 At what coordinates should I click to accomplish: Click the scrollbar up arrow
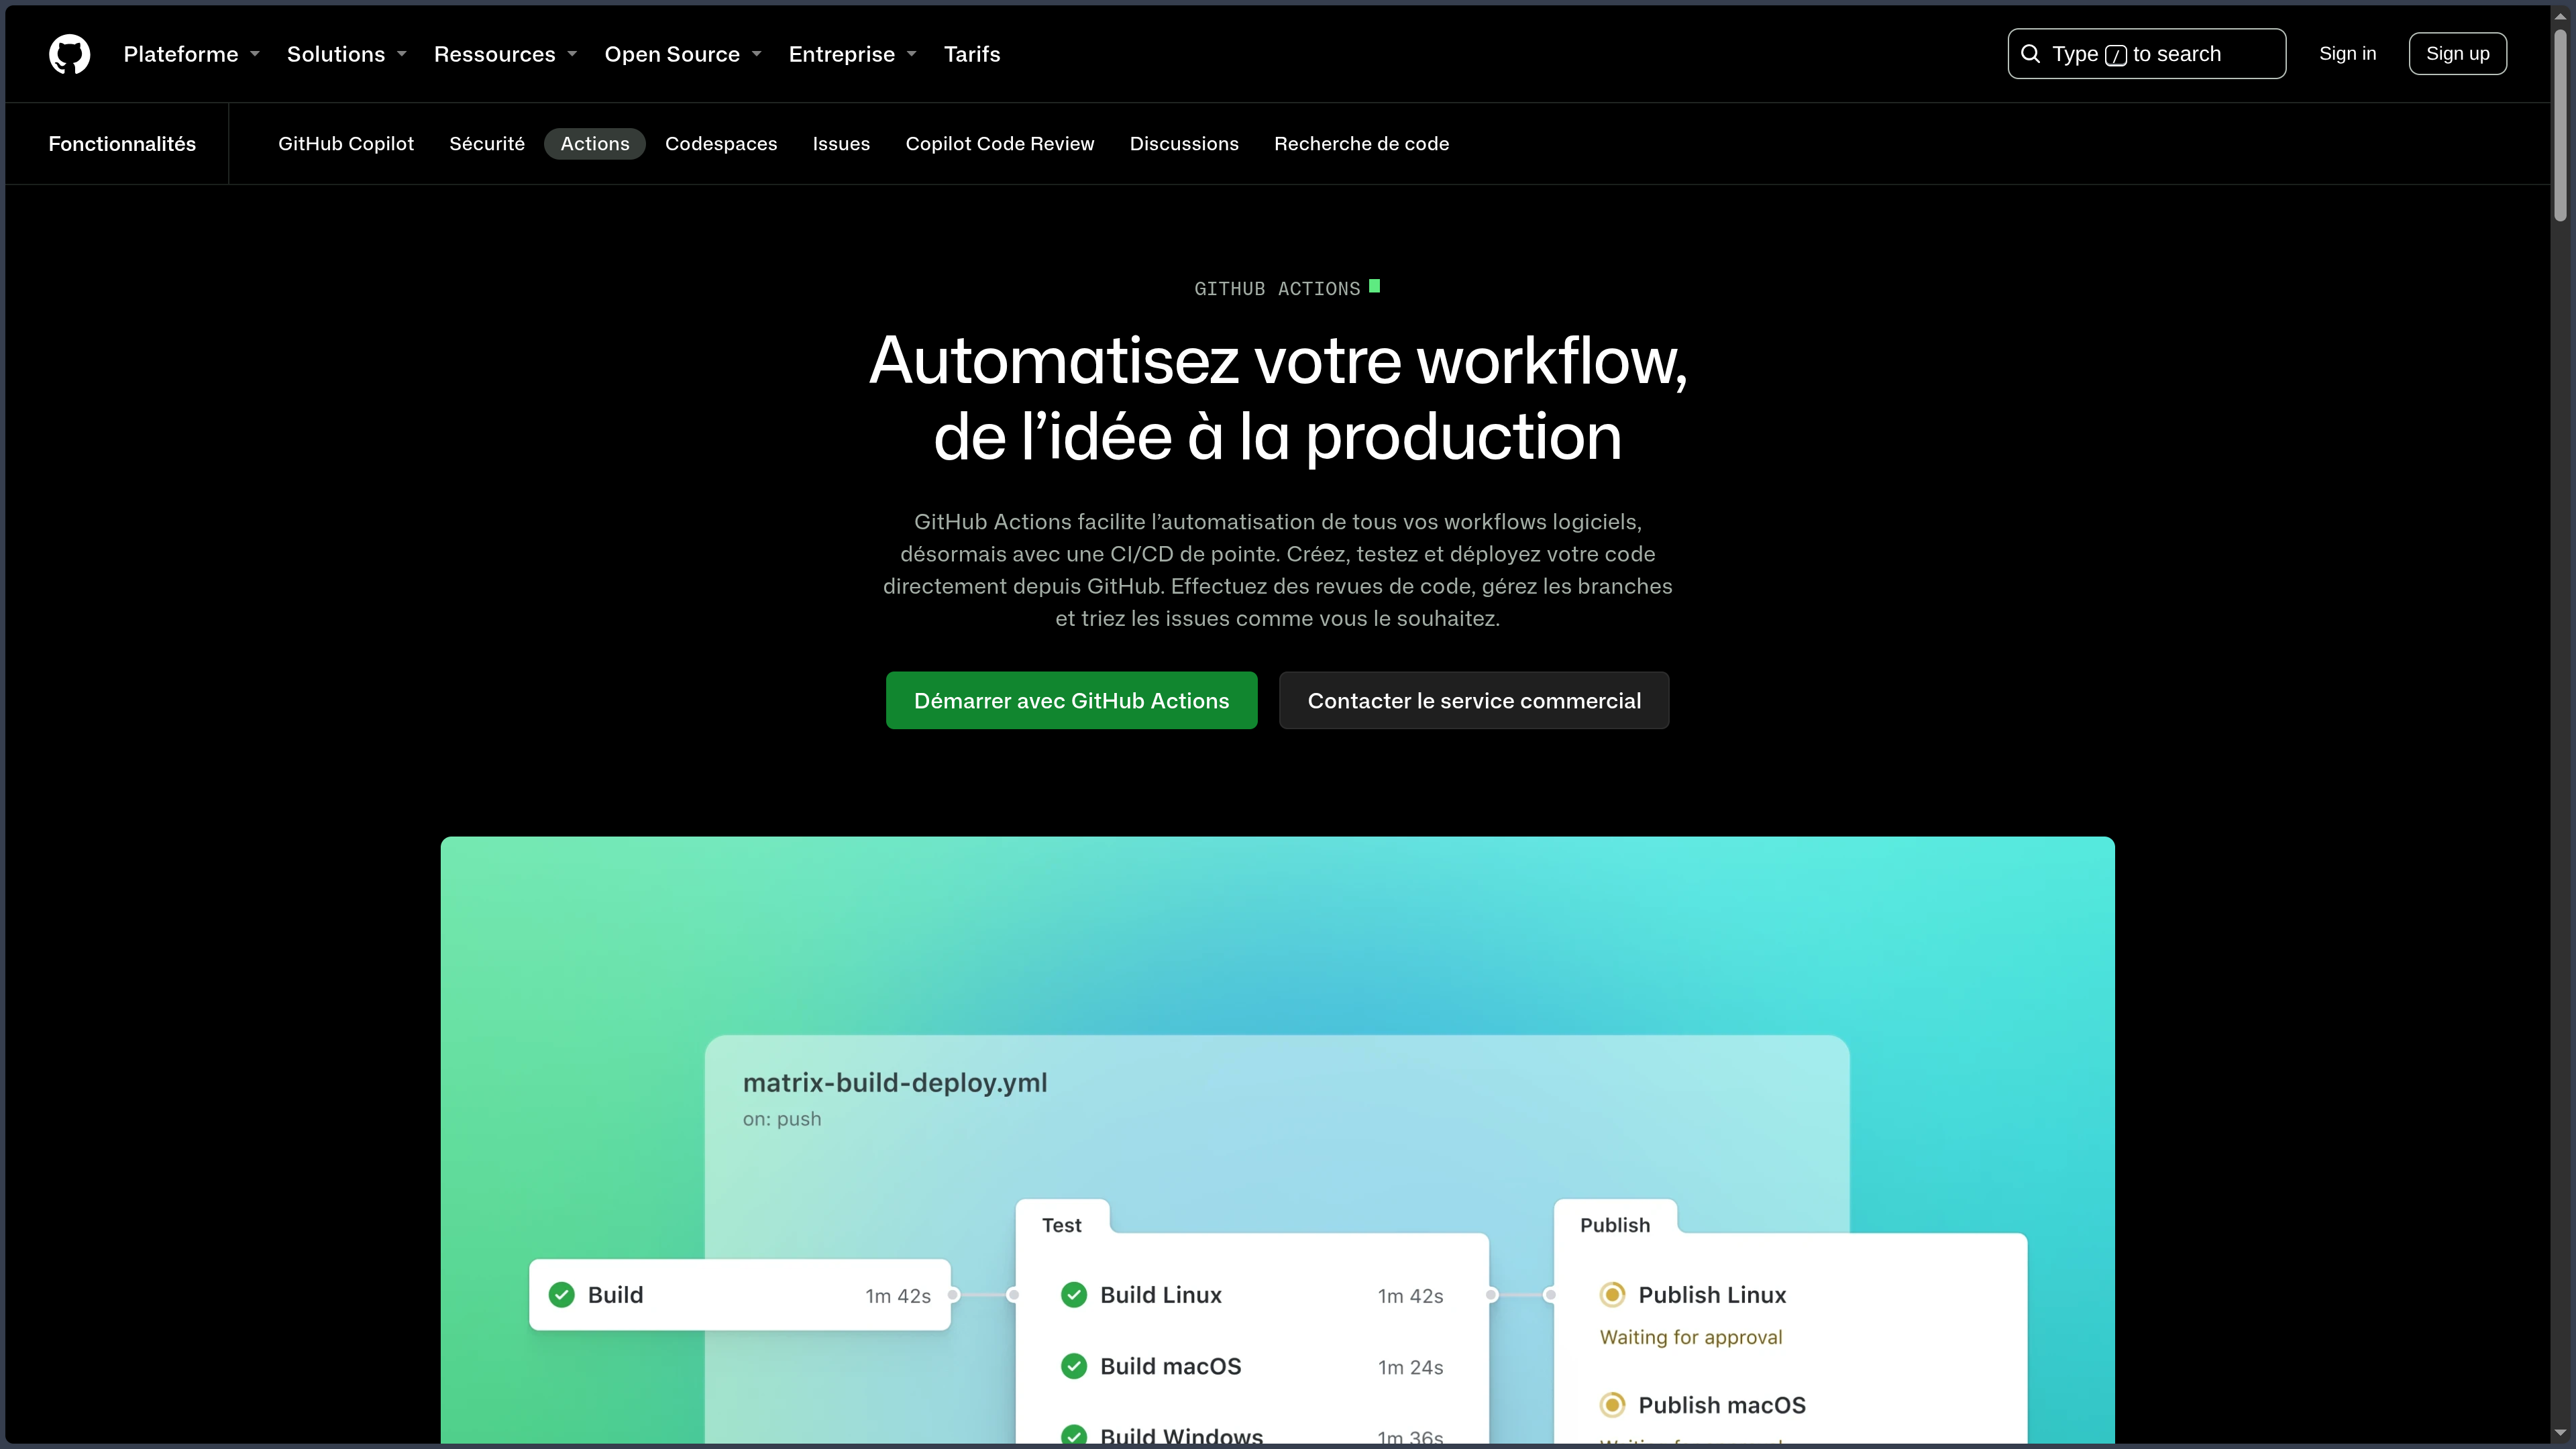(2560, 16)
